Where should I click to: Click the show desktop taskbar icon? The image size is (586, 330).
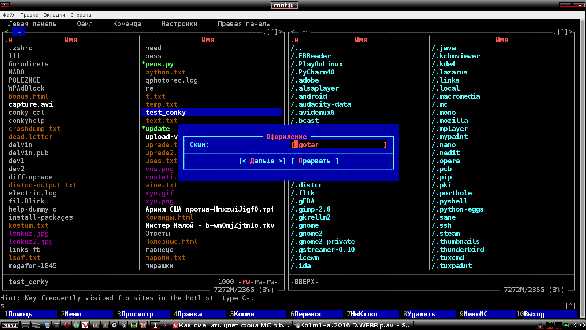click(25, 325)
